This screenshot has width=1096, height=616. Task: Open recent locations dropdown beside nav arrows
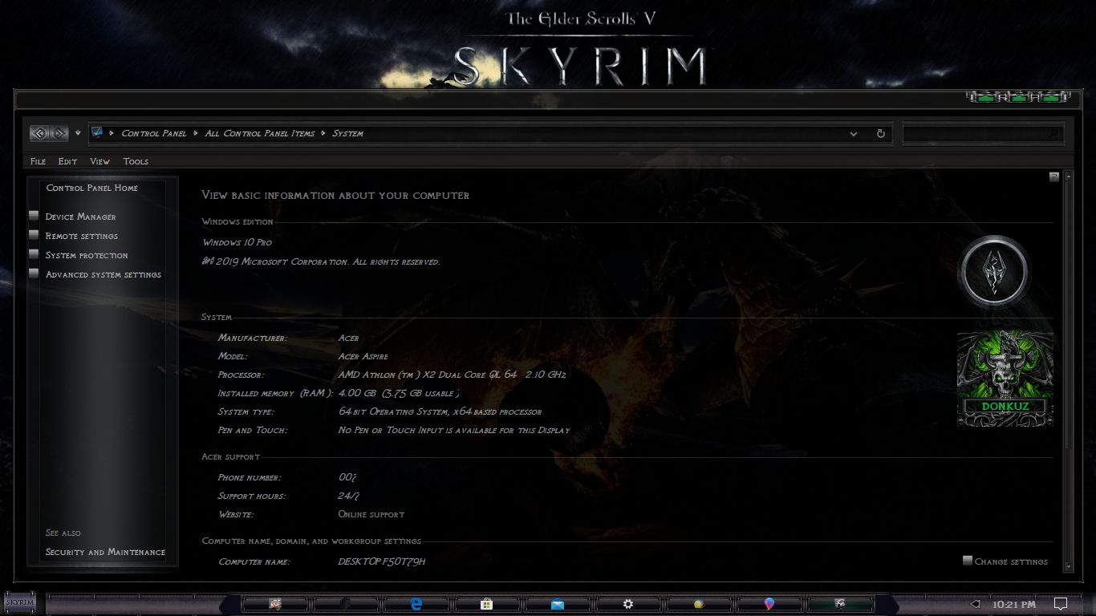click(78, 133)
